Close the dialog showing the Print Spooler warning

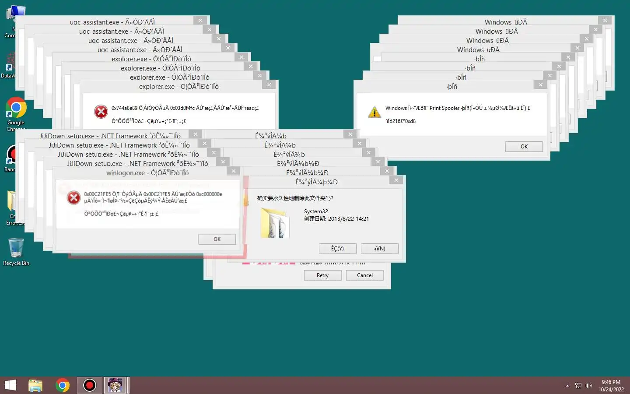[541, 85]
